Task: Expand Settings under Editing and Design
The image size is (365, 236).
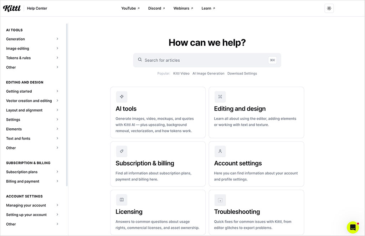Action: point(32,119)
